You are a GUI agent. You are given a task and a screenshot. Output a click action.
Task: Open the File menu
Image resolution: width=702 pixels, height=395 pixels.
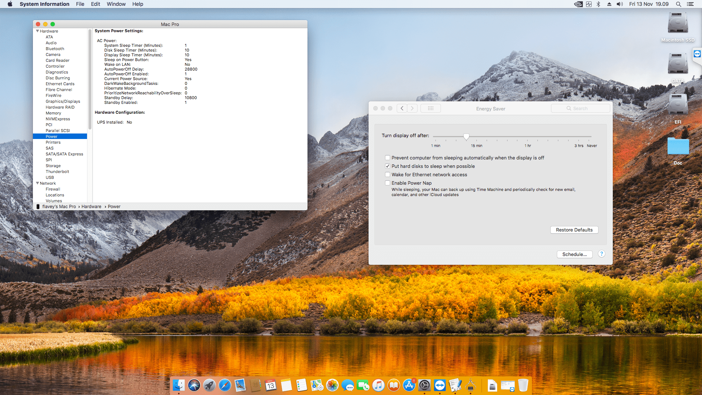pyautogui.click(x=80, y=4)
